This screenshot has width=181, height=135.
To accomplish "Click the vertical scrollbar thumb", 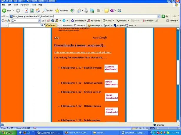I will point(178,72).
